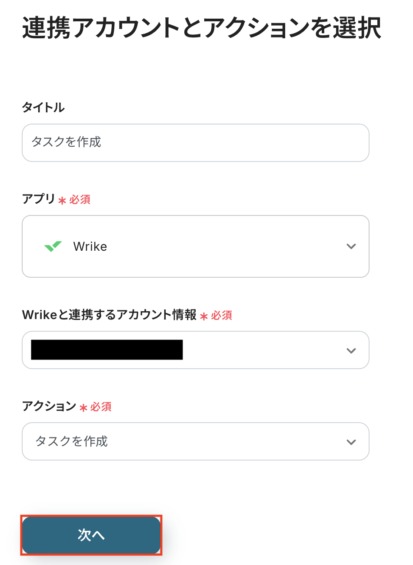Expand the アプリ dropdown chevron arrow
This screenshot has width=413, height=565.
click(x=351, y=246)
